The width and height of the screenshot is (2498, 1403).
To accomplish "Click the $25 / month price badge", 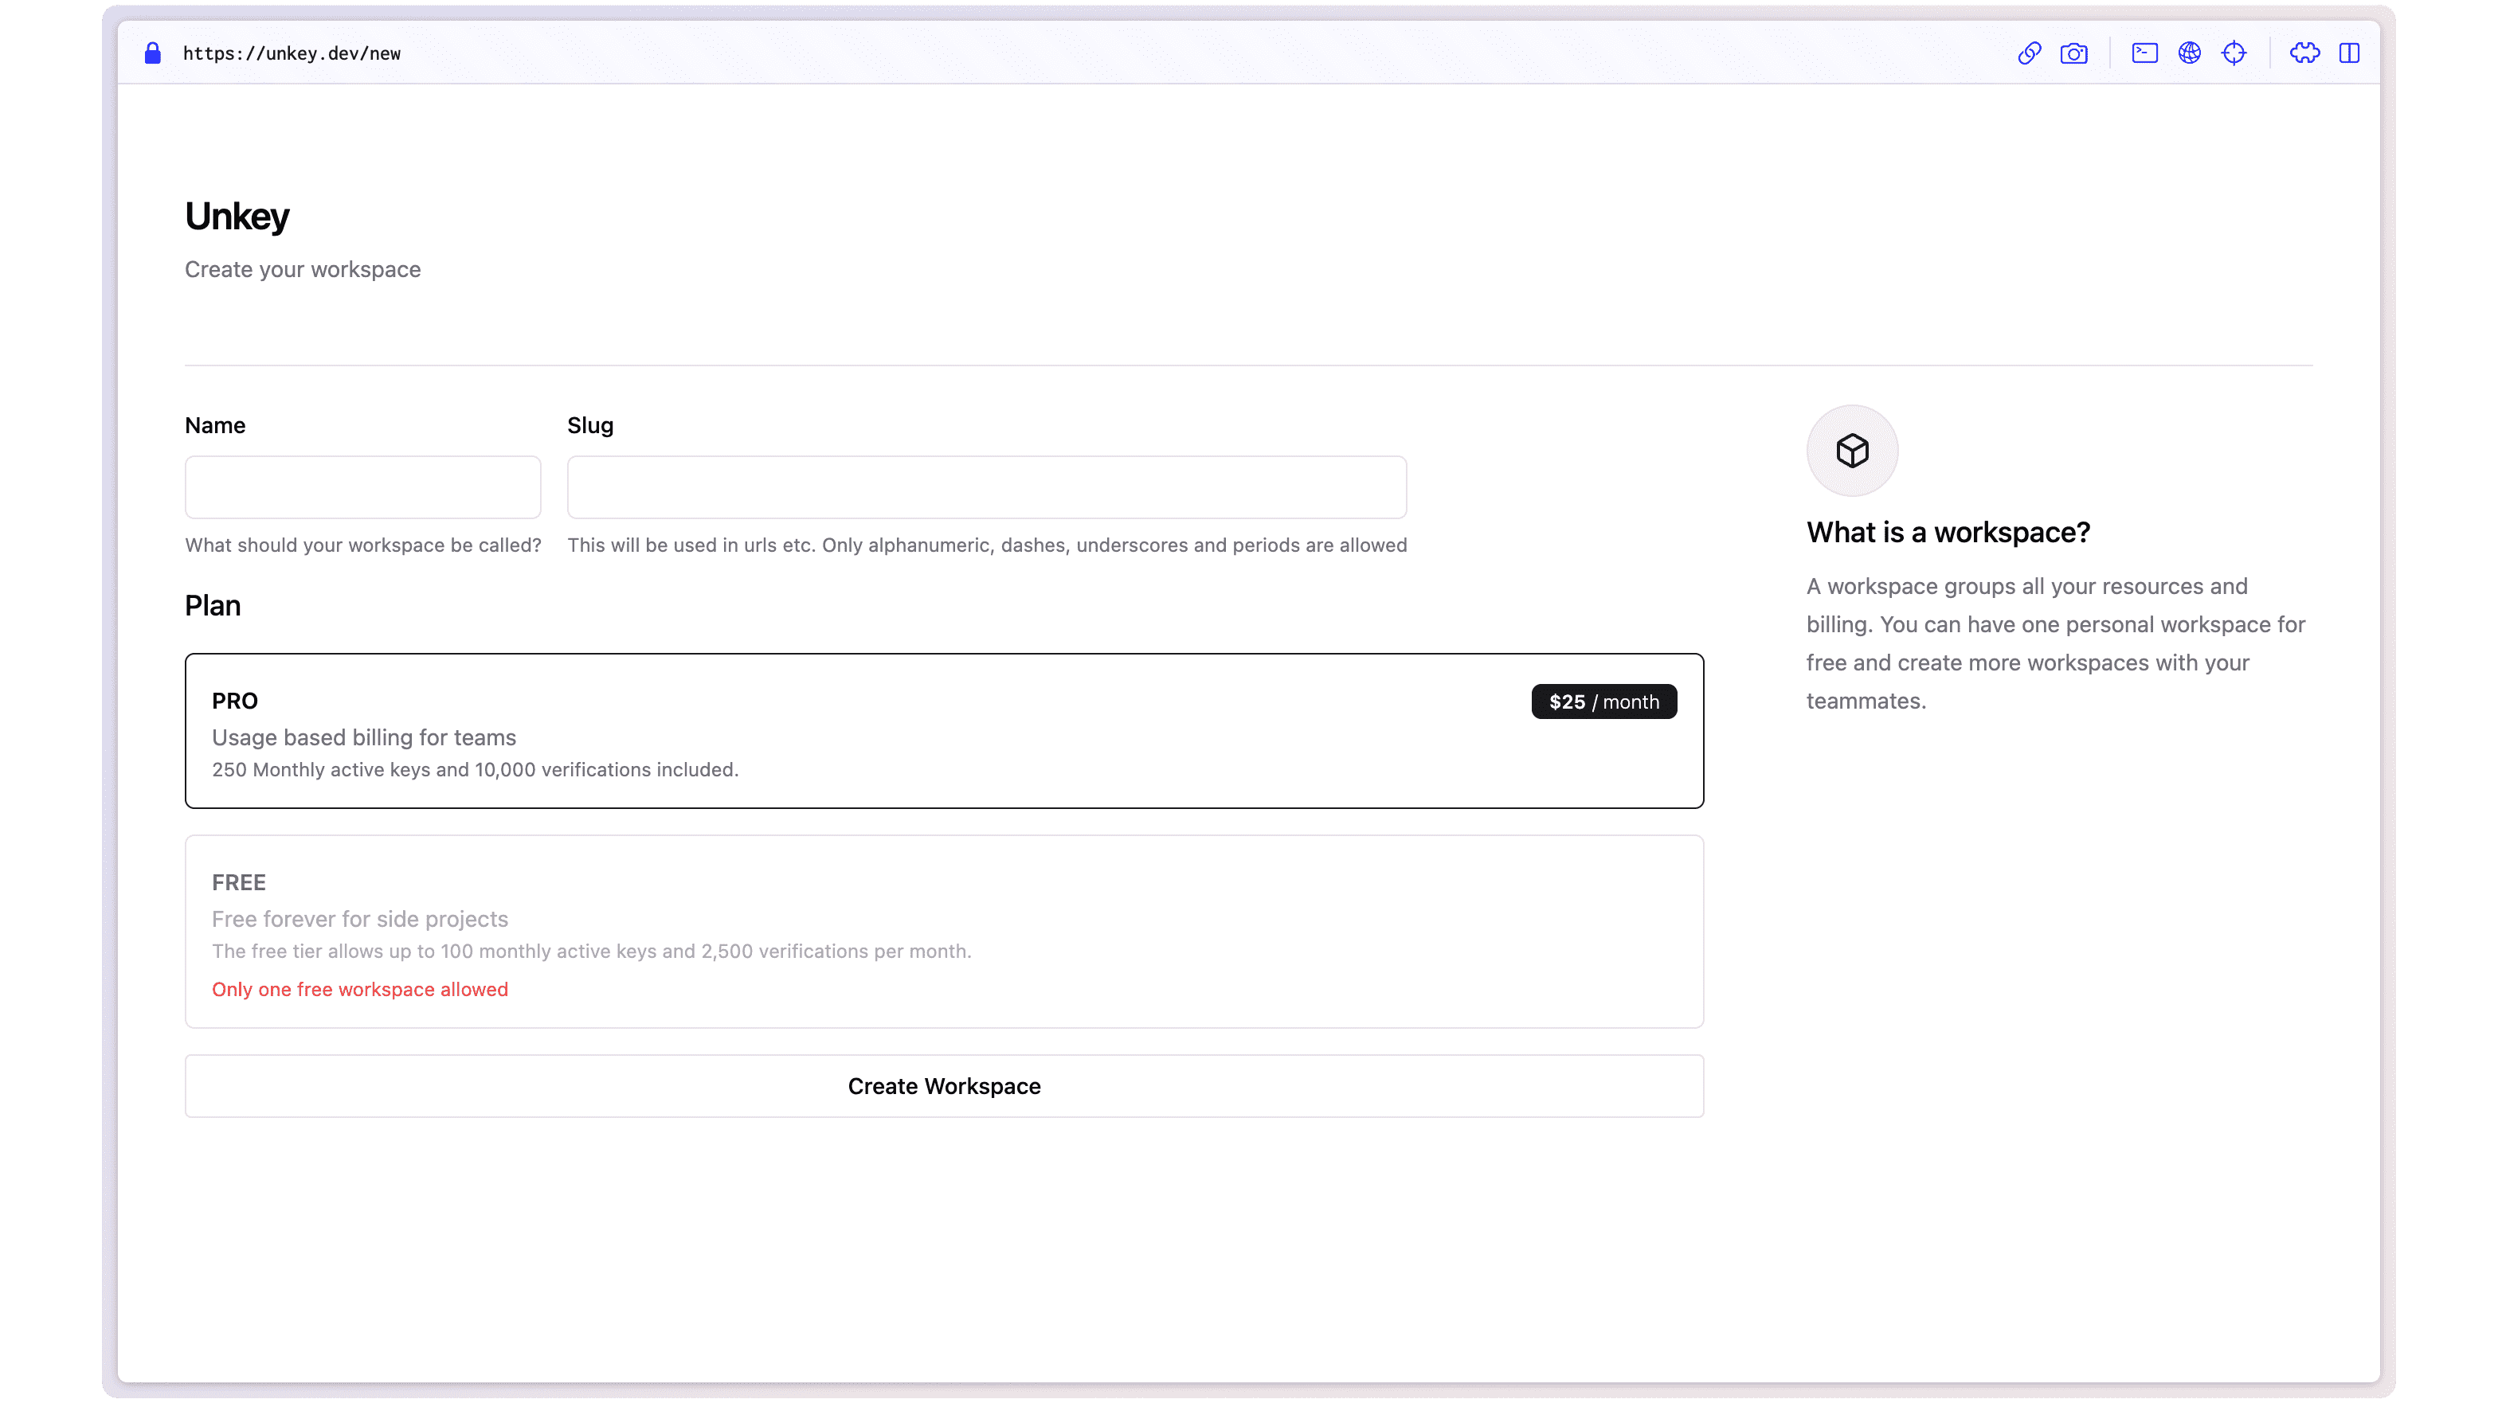I will point(1603,702).
